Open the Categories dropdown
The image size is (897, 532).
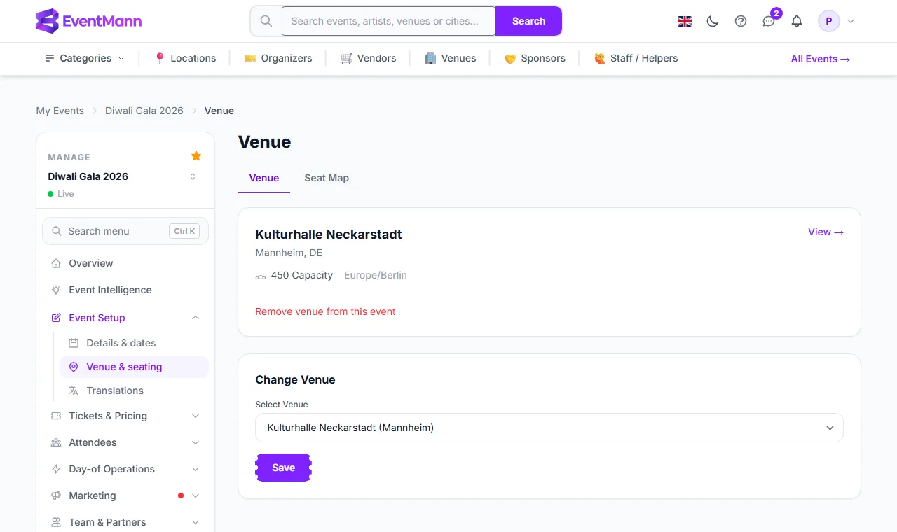click(x=85, y=58)
